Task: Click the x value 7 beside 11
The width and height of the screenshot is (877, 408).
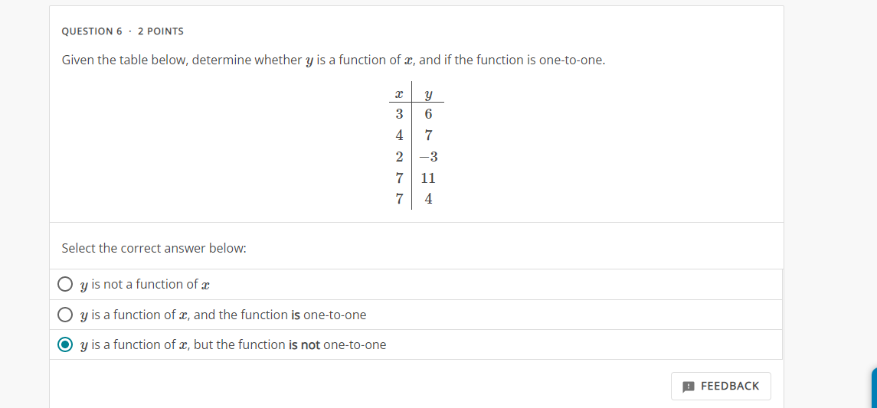Action: tap(399, 178)
